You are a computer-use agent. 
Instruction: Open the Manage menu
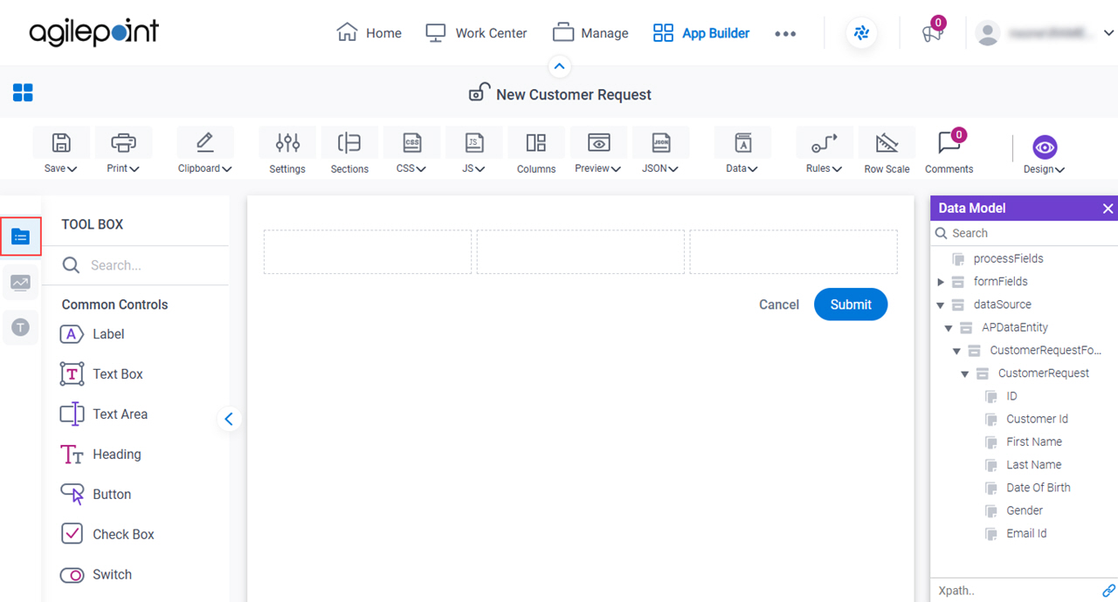click(590, 33)
